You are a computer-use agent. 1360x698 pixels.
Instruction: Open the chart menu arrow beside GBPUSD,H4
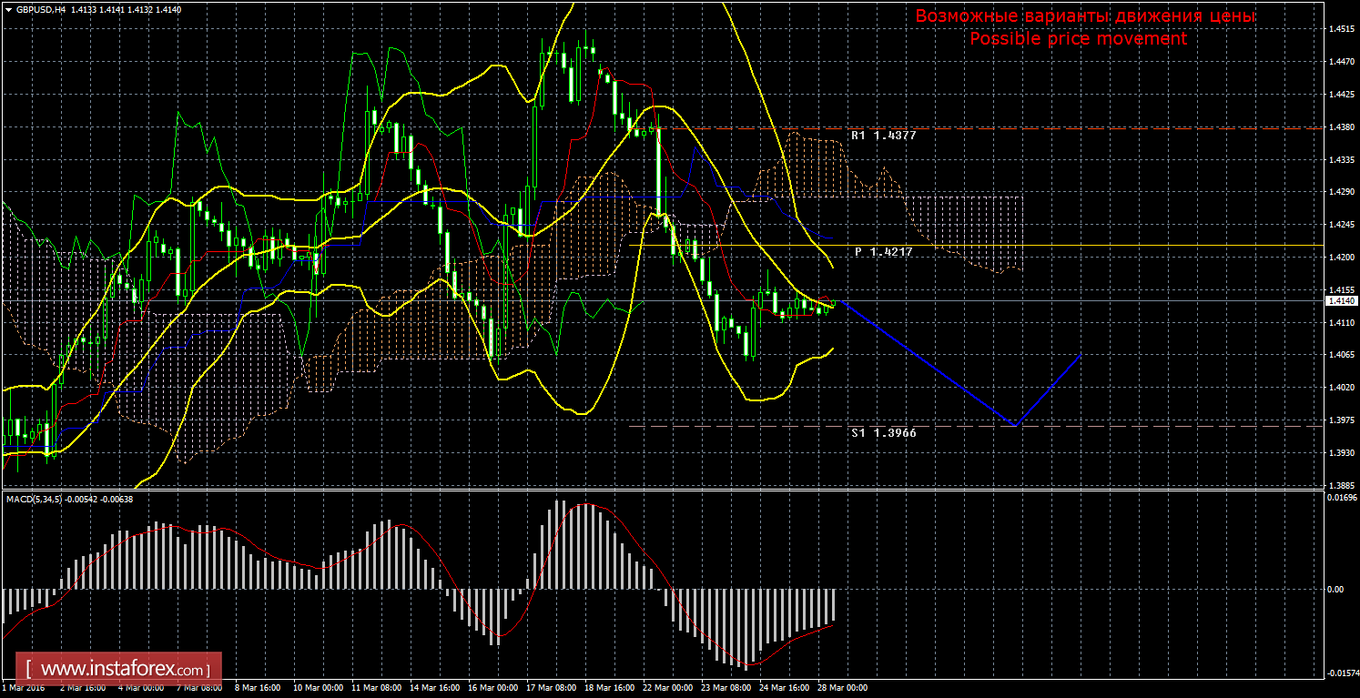pos(9,9)
